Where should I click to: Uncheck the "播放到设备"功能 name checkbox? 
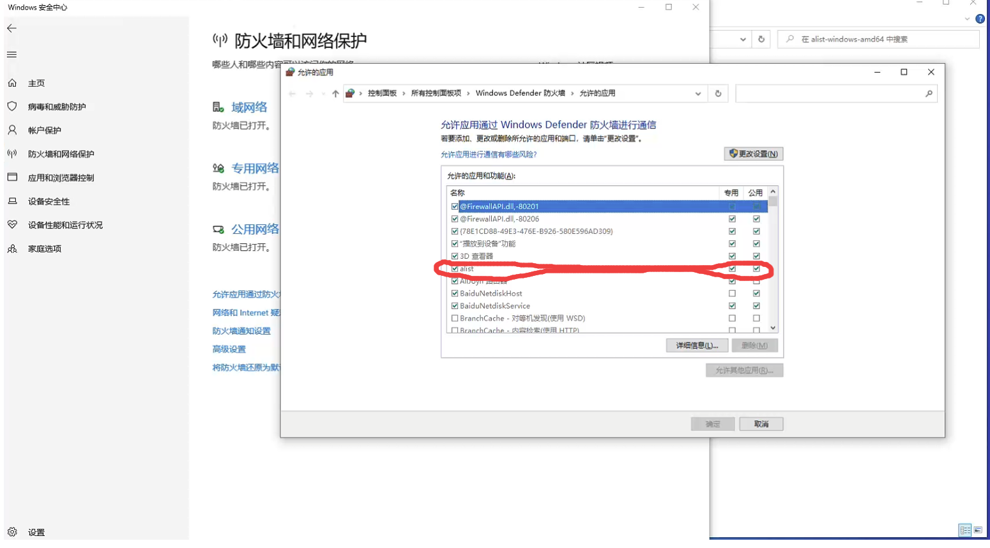(455, 243)
